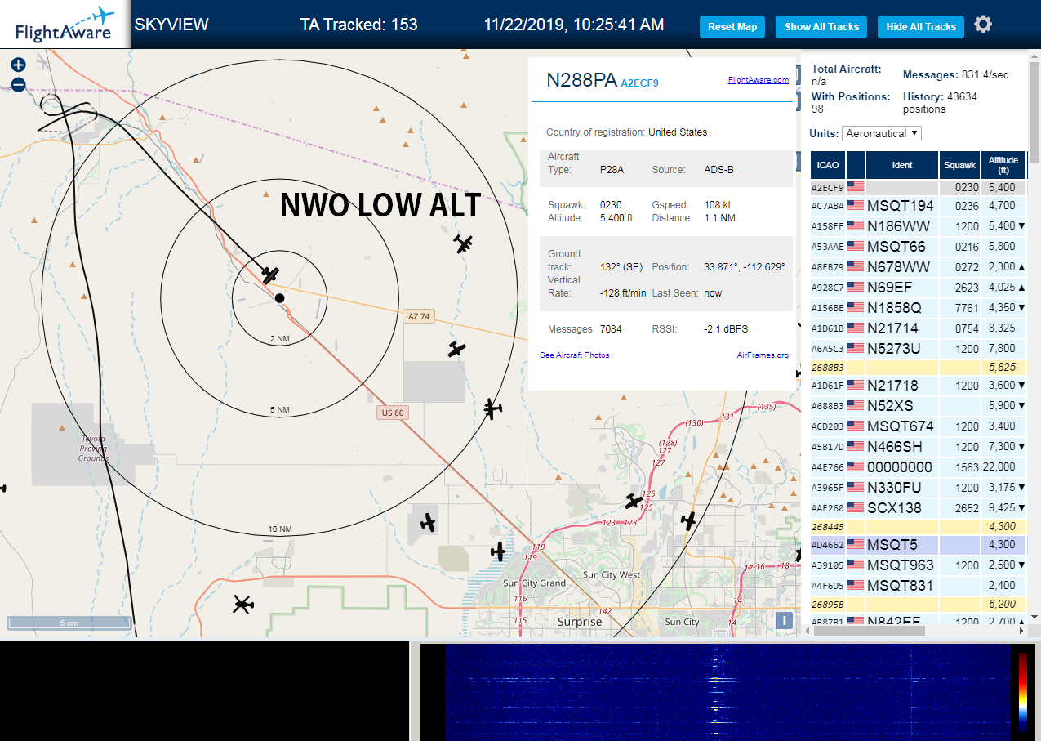Click the US flag in 00000000 row

click(856, 466)
